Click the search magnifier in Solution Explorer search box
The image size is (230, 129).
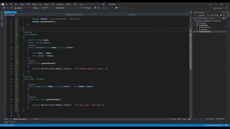click(224, 18)
